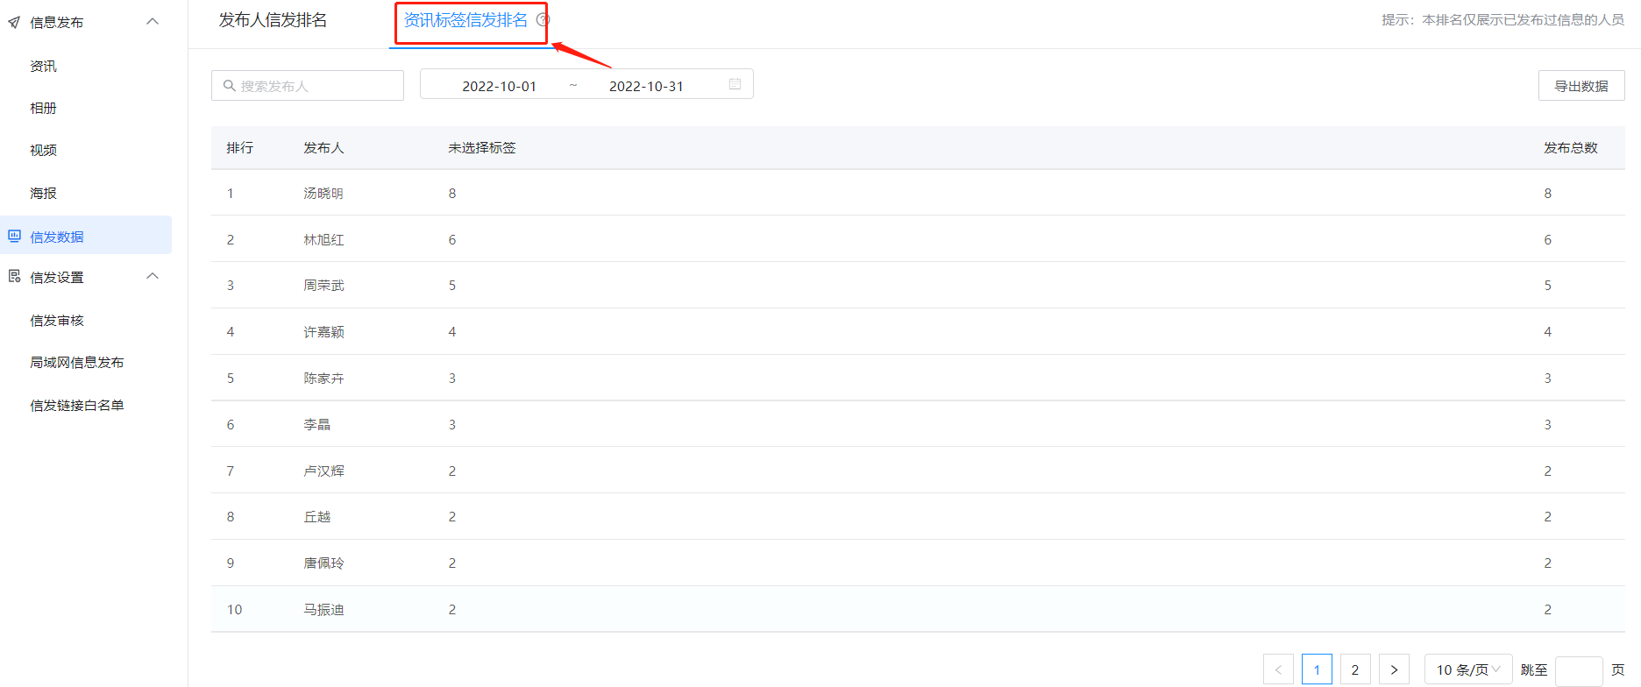Click the 信发数据 chart icon
The height and width of the screenshot is (687, 1641).
click(x=14, y=236)
